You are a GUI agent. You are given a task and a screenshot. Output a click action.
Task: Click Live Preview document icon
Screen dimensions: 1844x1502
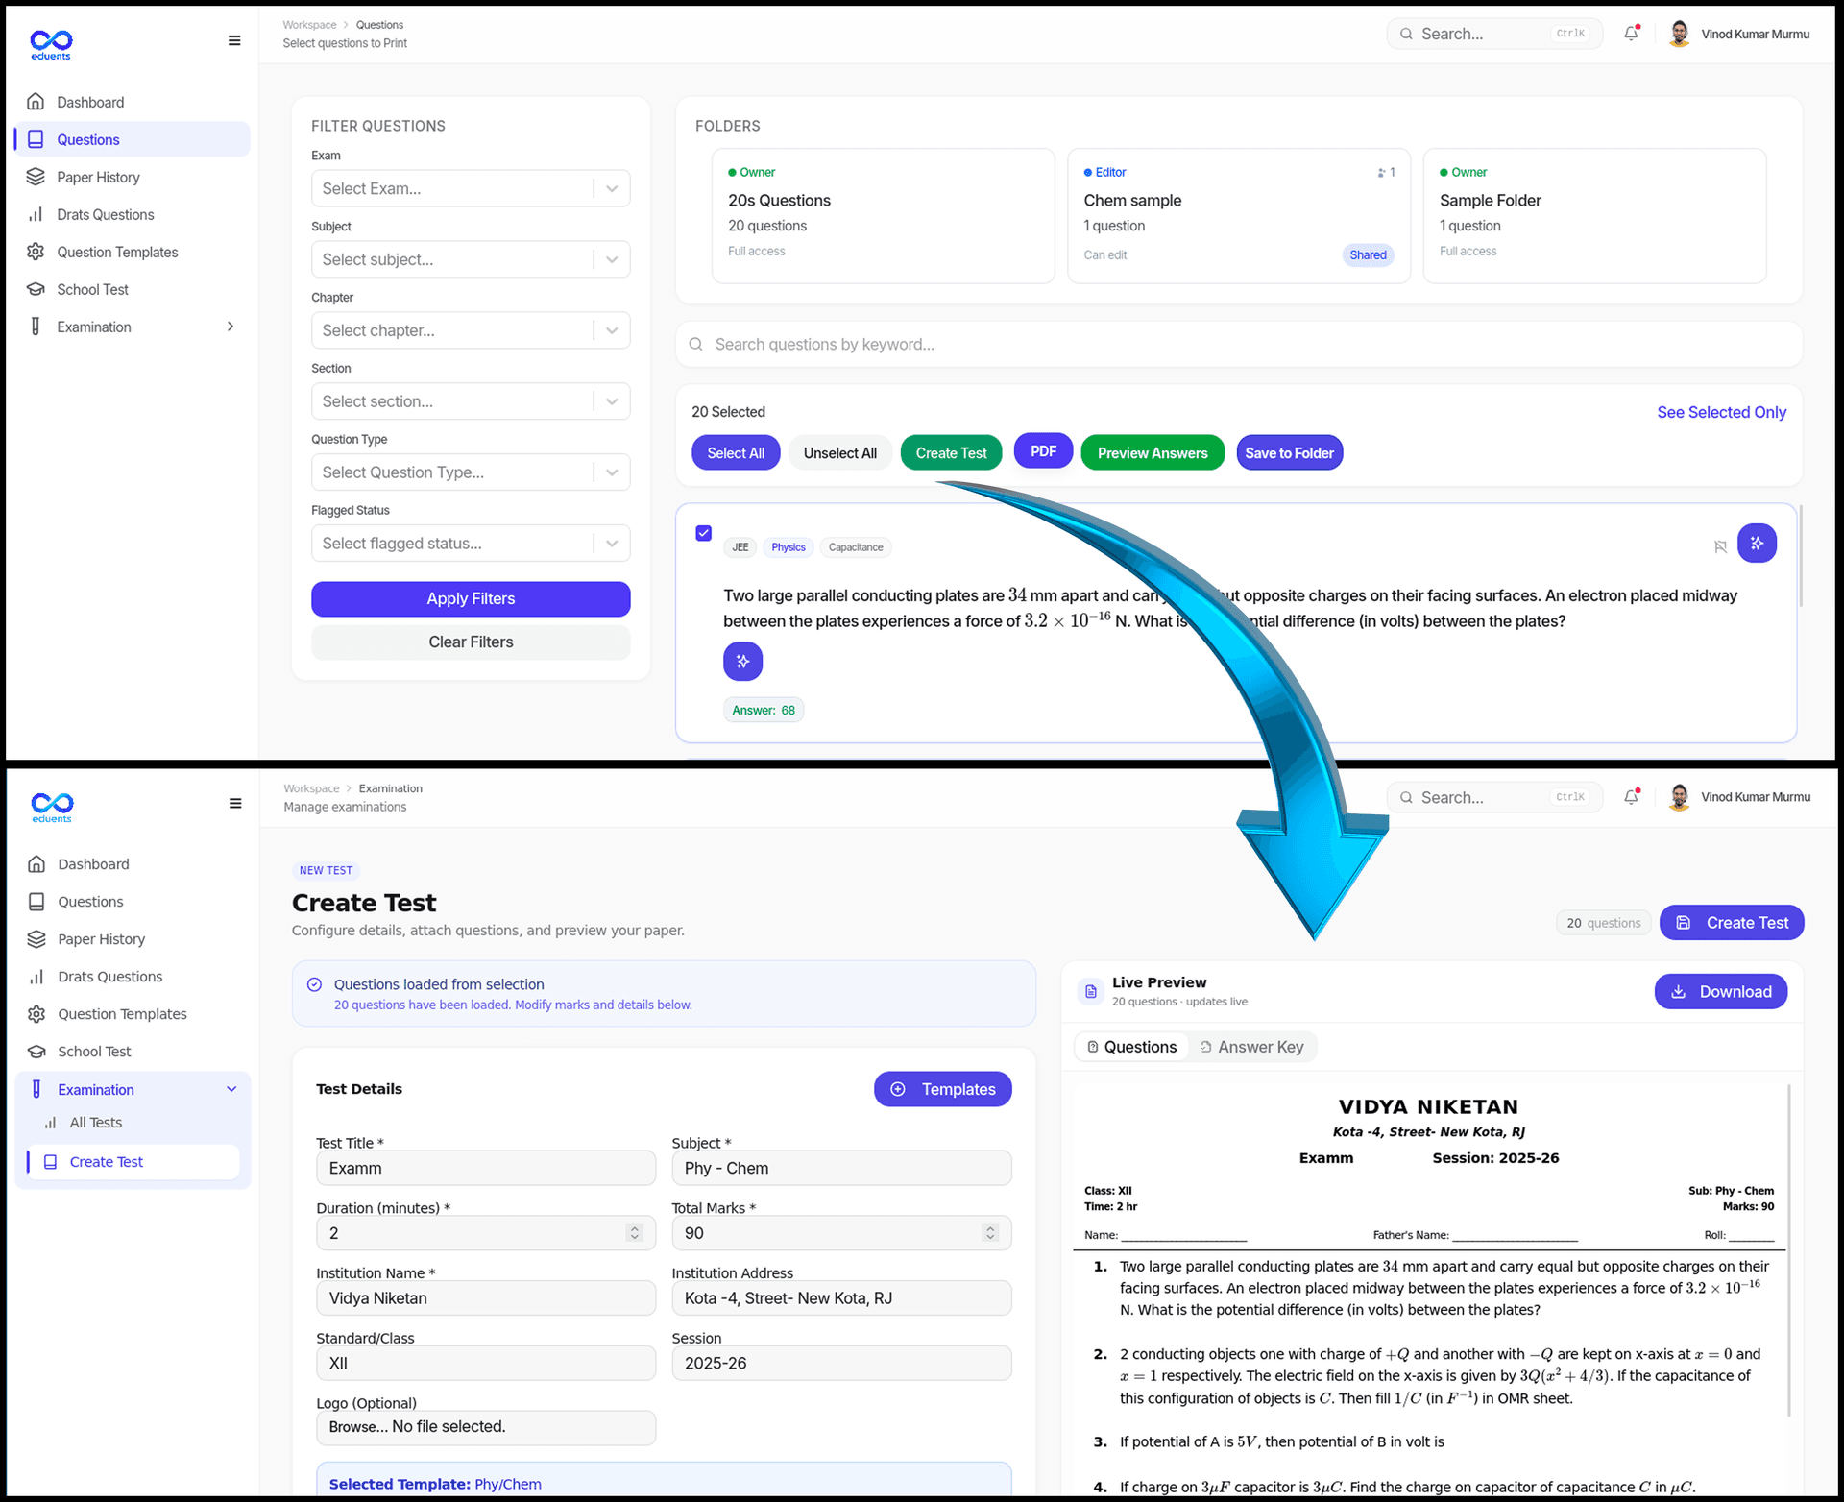tap(1091, 991)
